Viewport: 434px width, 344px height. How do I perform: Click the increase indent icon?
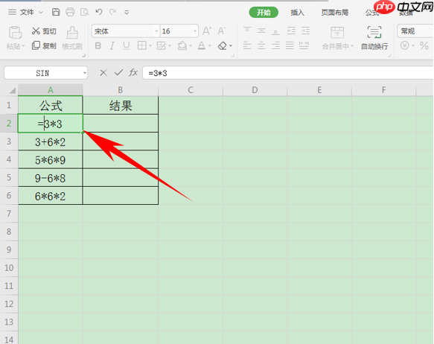point(305,31)
